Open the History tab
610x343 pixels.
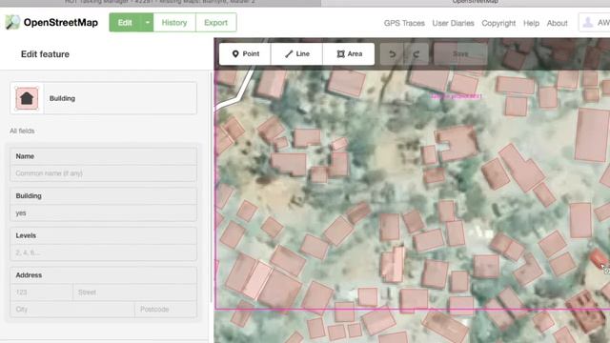[174, 23]
